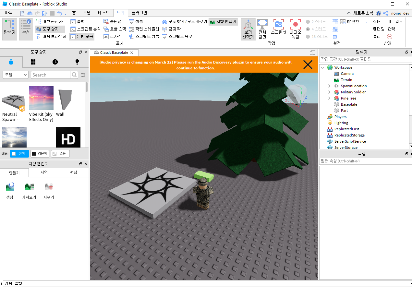Open 모두 찾기 / 모두 바꾸기
Image resolution: width=412 pixels, height=296 pixels.
[x=184, y=21]
